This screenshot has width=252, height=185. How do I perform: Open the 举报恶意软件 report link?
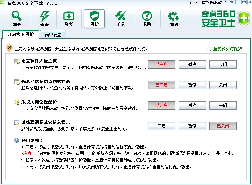[214, 3]
